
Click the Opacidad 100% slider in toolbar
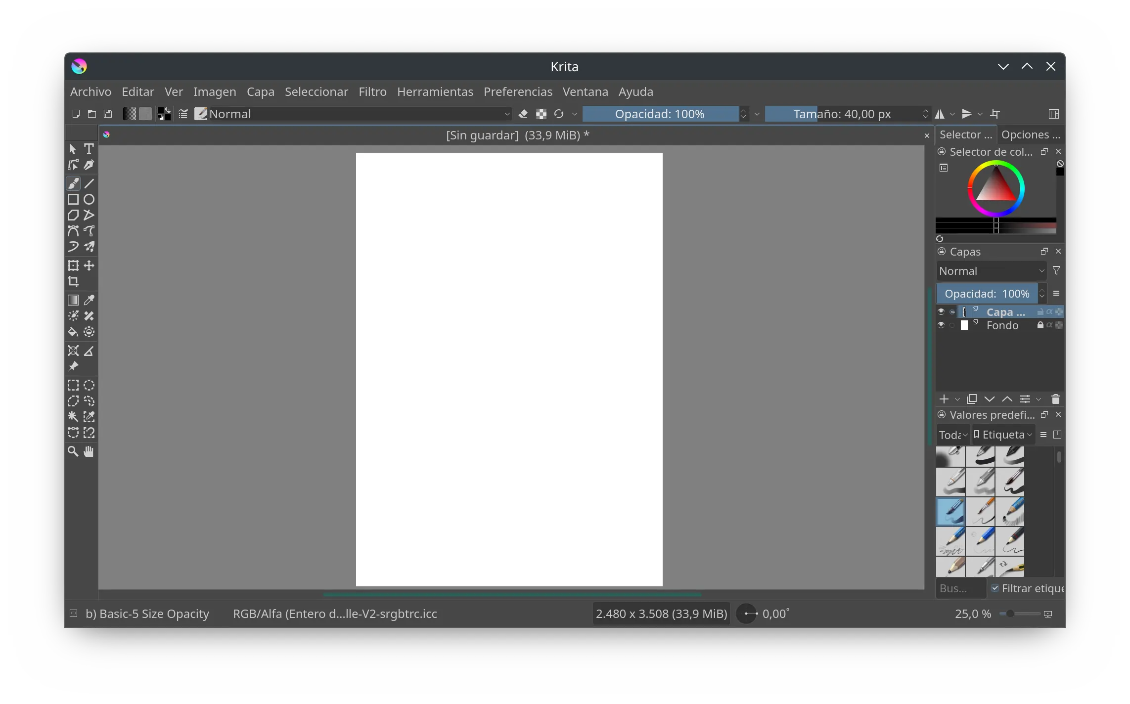pos(660,114)
